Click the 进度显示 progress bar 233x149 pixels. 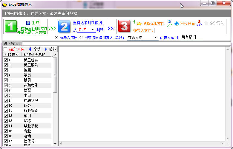[x=126, y=44]
